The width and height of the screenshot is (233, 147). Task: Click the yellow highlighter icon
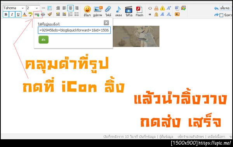pos(31,14)
